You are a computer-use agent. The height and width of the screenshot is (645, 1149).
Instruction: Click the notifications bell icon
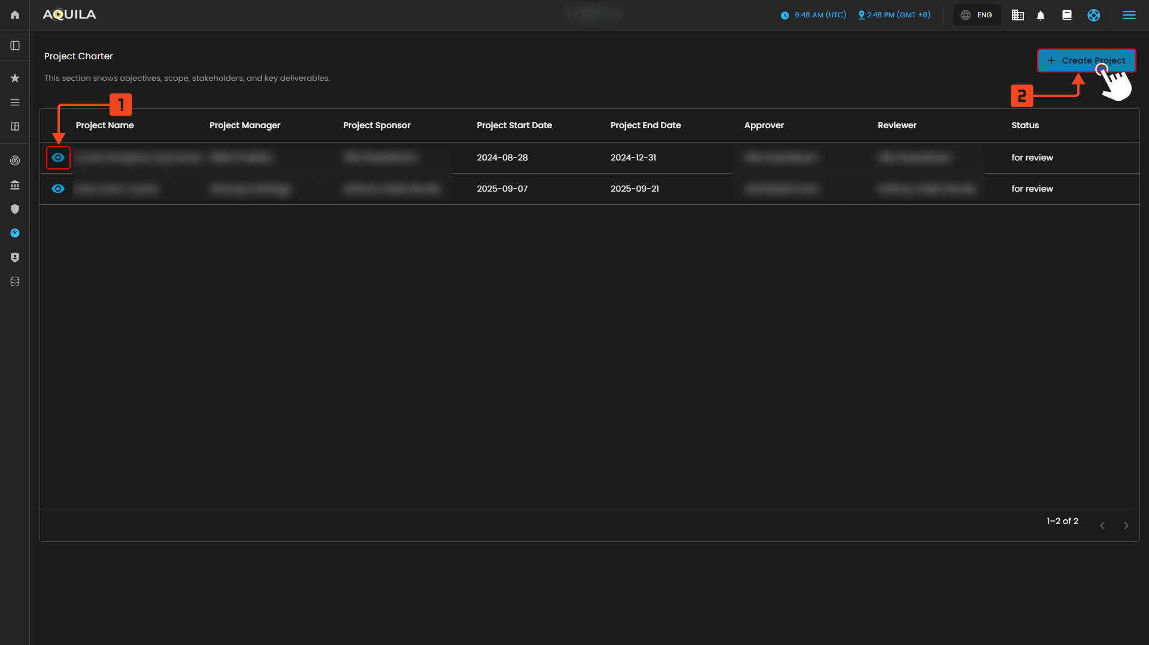1041,16
